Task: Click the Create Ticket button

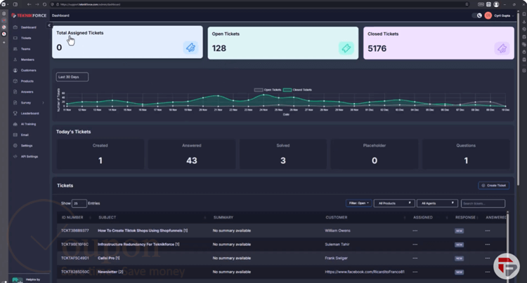Action: coord(493,186)
